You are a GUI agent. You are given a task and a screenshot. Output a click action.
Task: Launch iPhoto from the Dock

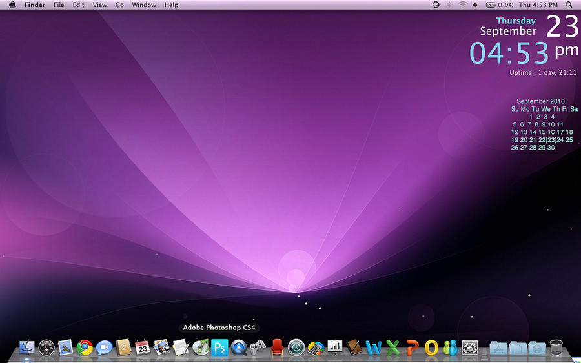point(162,348)
